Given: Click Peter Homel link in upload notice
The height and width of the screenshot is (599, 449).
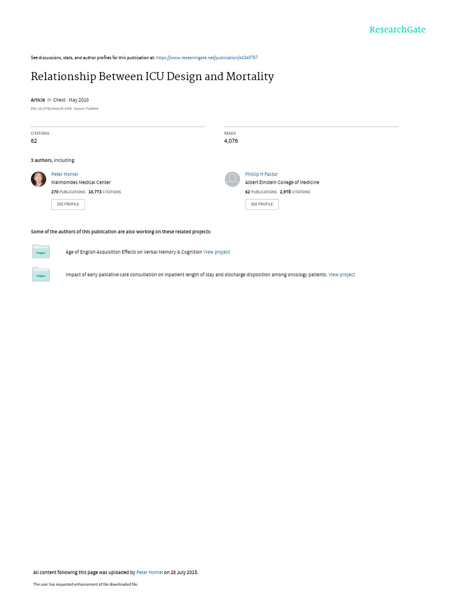Looking at the screenshot, I should (149, 572).
